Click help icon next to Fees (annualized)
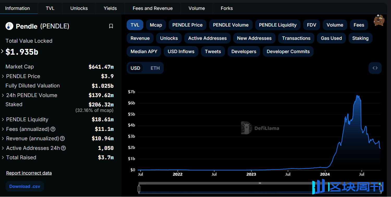The width and height of the screenshot is (391, 197). [53, 129]
